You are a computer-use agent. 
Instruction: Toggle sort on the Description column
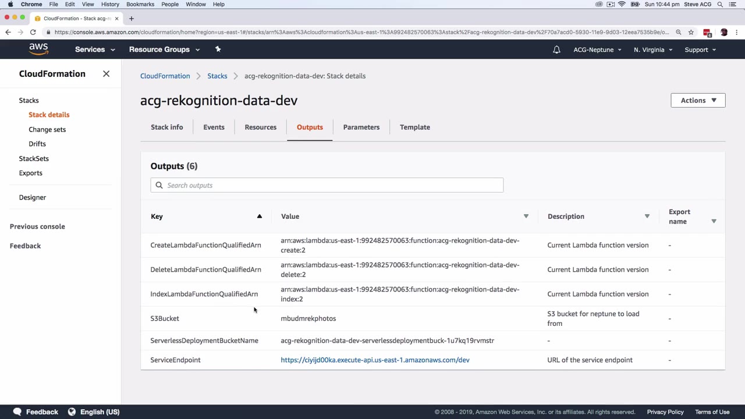647,216
